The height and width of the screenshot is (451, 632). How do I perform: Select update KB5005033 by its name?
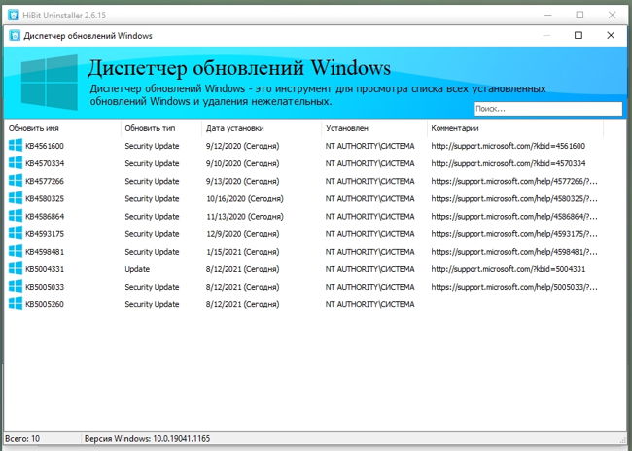click(45, 287)
